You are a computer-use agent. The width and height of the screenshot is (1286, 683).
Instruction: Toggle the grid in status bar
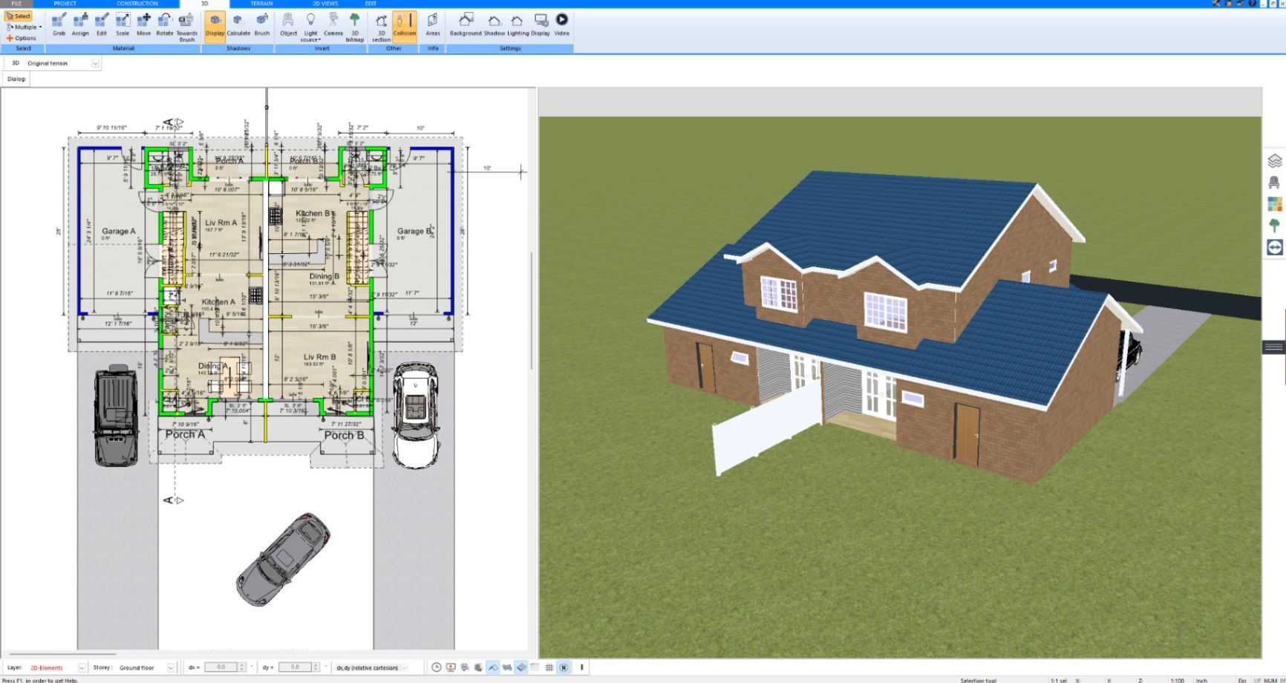549,667
